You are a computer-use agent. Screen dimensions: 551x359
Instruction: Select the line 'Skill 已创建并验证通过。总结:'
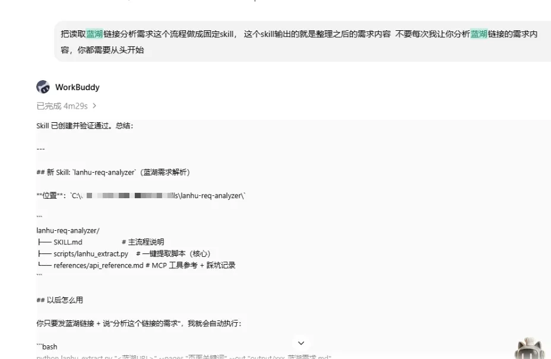click(85, 126)
